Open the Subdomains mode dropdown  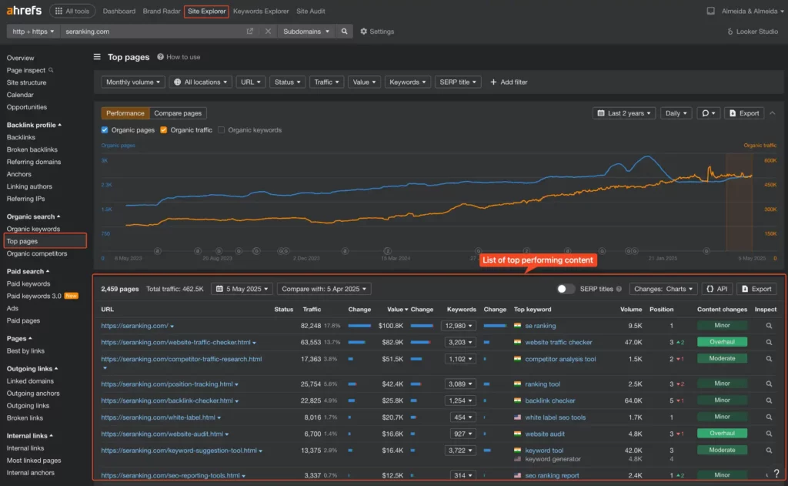click(x=306, y=32)
